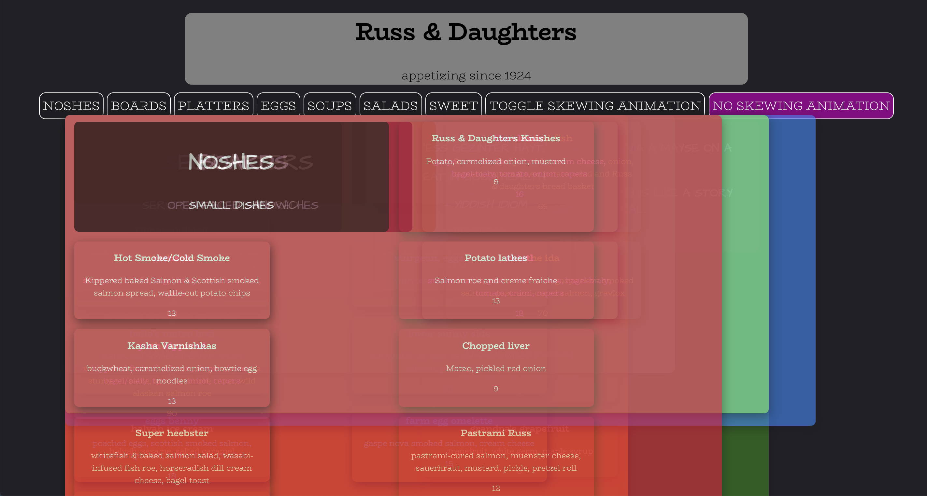
Task: Go to the SOUPS tab
Action: pos(330,105)
